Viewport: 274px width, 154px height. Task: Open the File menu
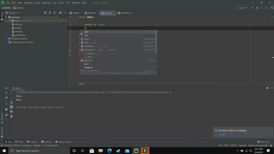tap(8, 3)
